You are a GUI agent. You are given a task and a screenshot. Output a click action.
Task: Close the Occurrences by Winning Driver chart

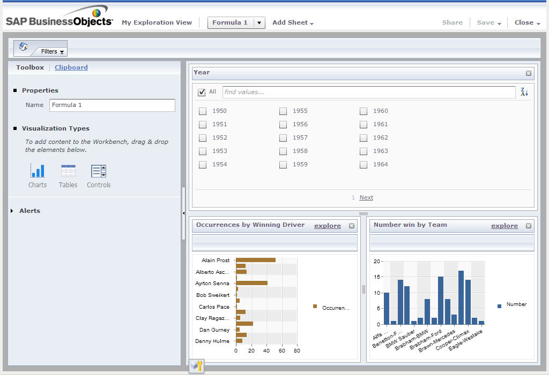point(352,226)
